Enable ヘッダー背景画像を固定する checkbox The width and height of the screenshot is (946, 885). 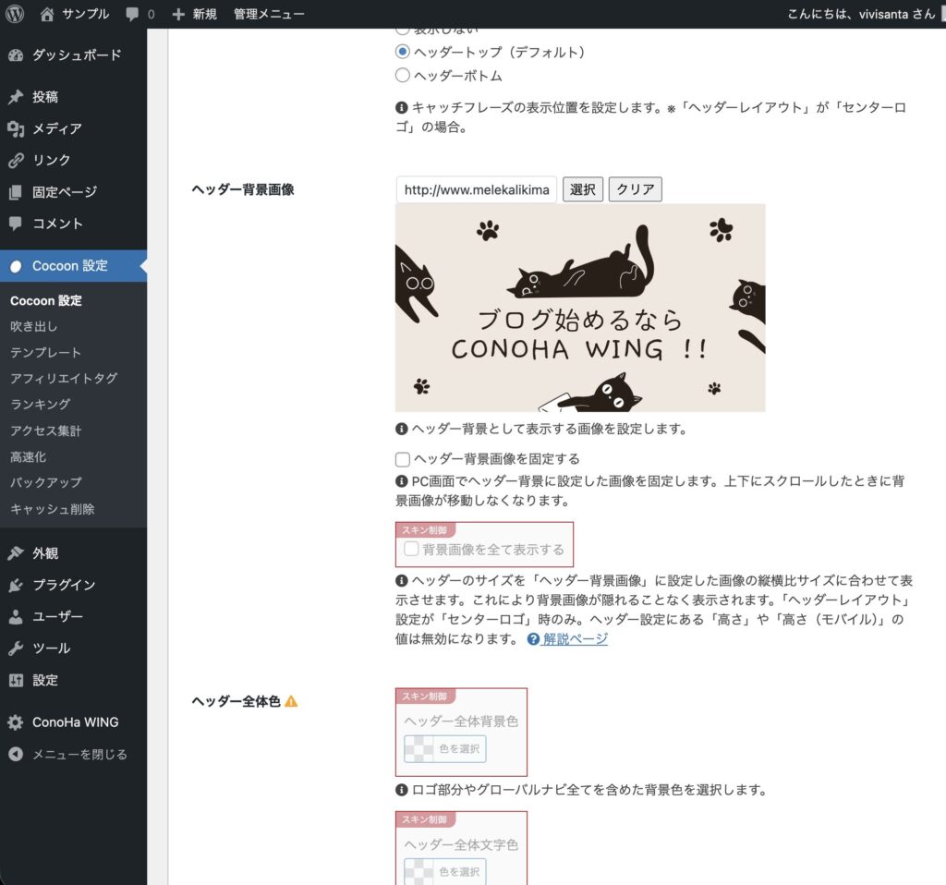pyautogui.click(x=403, y=459)
